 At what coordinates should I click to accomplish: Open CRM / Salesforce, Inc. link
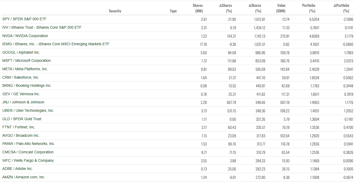[21, 77]
